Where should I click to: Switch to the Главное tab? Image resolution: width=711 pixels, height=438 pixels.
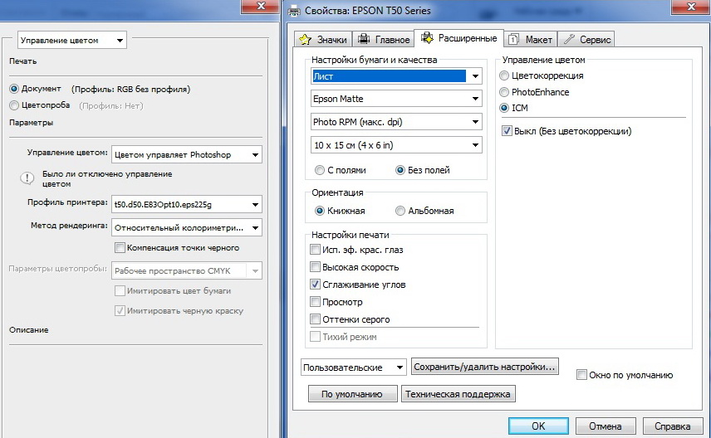click(x=383, y=40)
